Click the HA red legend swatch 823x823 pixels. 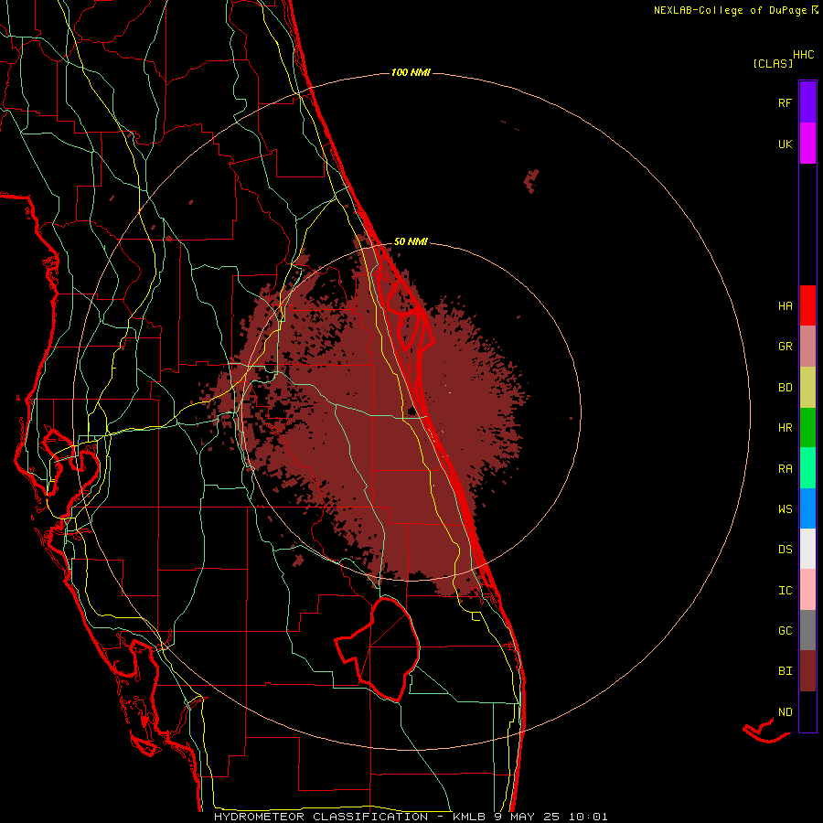807,305
